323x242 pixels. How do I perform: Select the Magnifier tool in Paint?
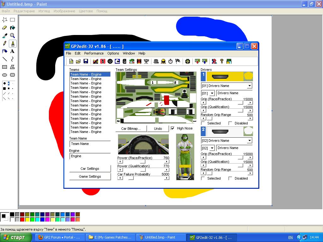click(12, 36)
